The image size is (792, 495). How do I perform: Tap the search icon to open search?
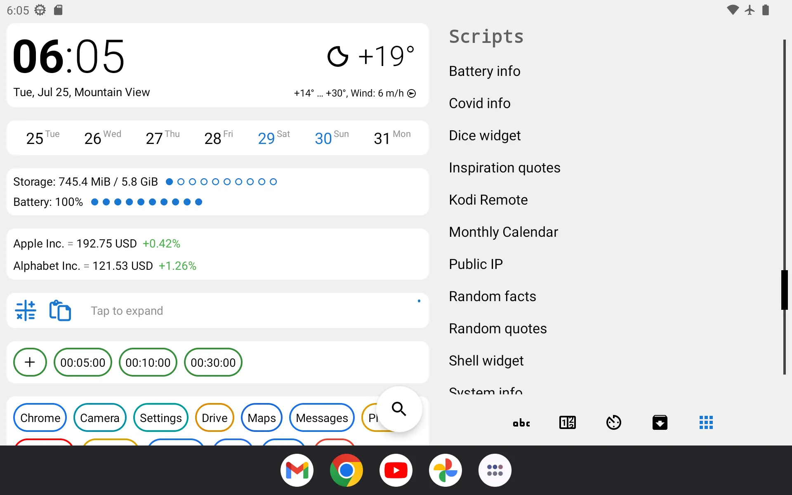[x=399, y=410]
